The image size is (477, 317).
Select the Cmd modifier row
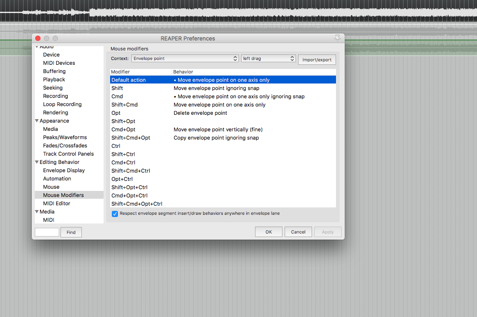click(223, 97)
